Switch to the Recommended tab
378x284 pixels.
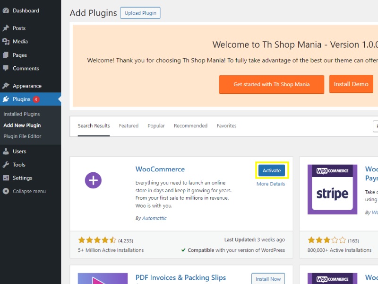click(191, 126)
